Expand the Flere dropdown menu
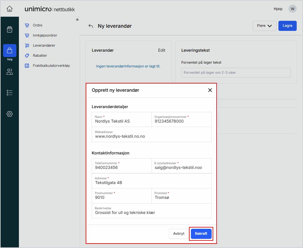Screen dimensions: 303x248 264,26
